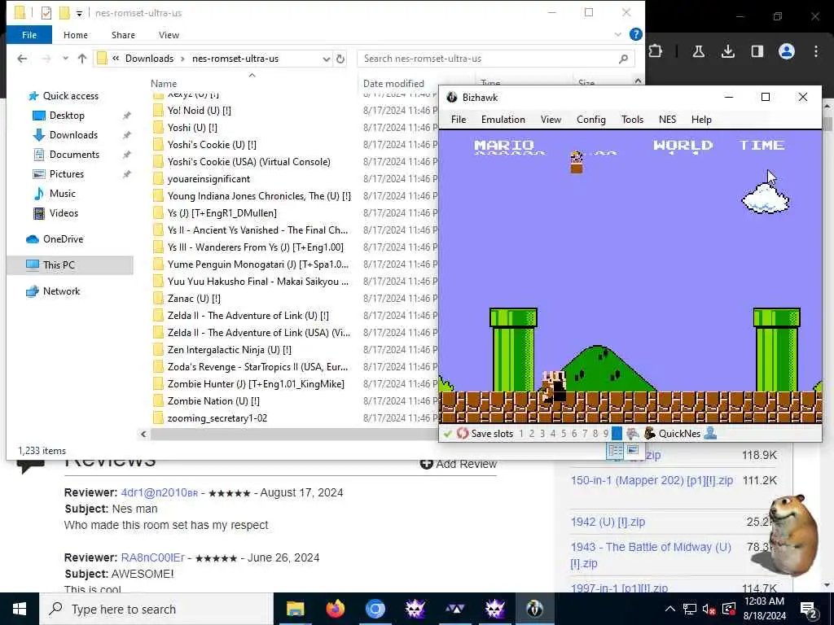Click the Downloads breadcrumb in address bar
The image size is (834, 625).
[150, 59]
